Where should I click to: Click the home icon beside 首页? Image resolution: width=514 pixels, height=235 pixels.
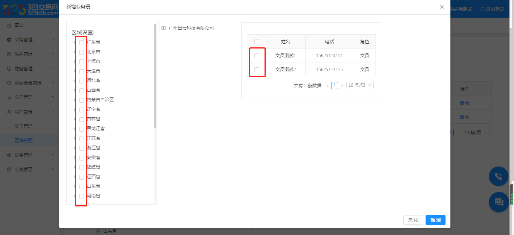(9, 25)
